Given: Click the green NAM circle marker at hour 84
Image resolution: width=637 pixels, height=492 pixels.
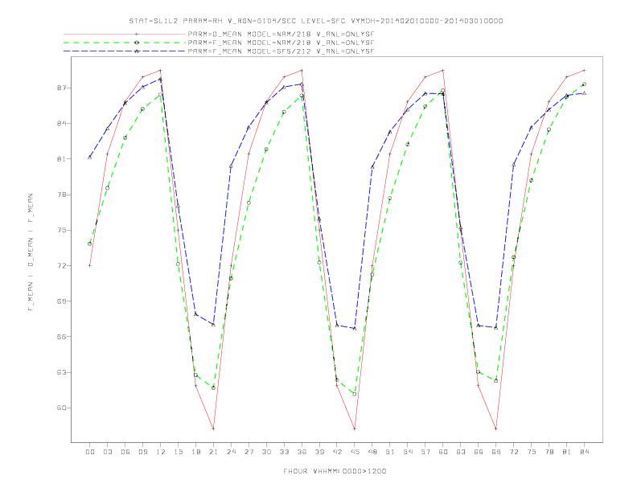Looking at the screenshot, I should [584, 84].
